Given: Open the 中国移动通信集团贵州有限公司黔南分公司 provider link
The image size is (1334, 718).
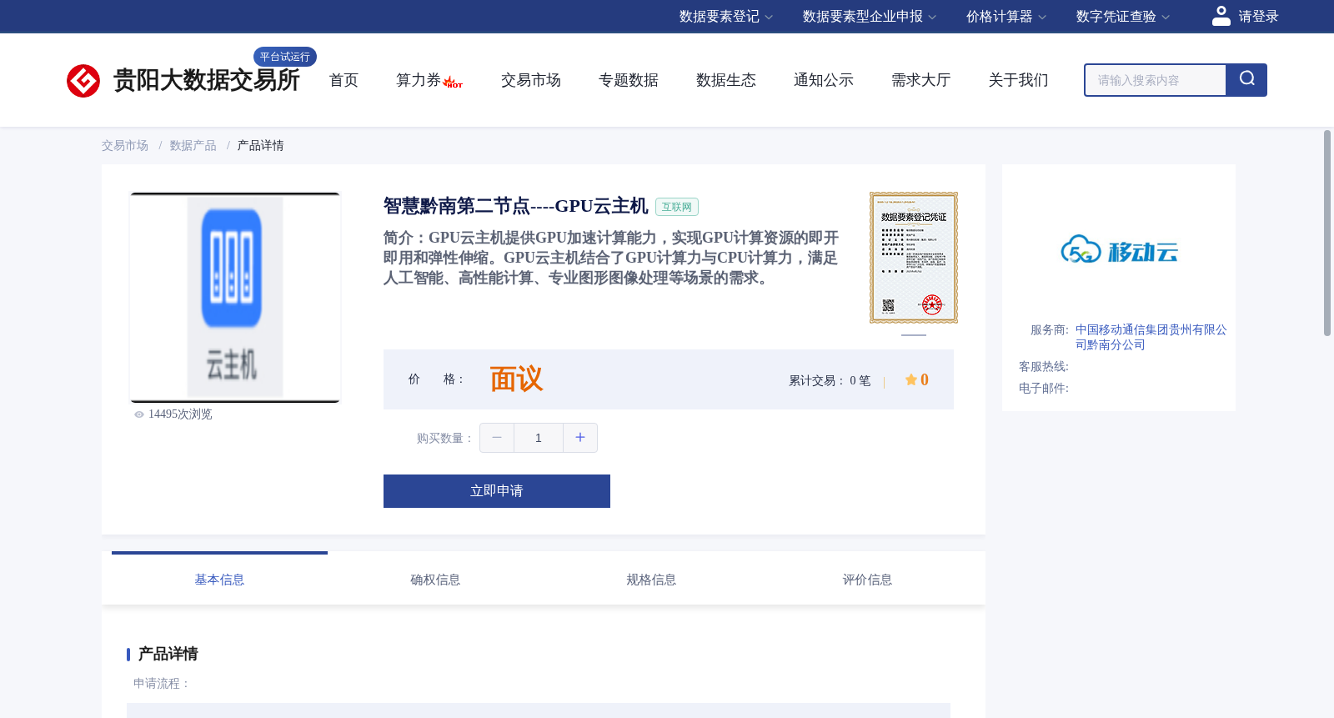Looking at the screenshot, I should (1151, 337).
